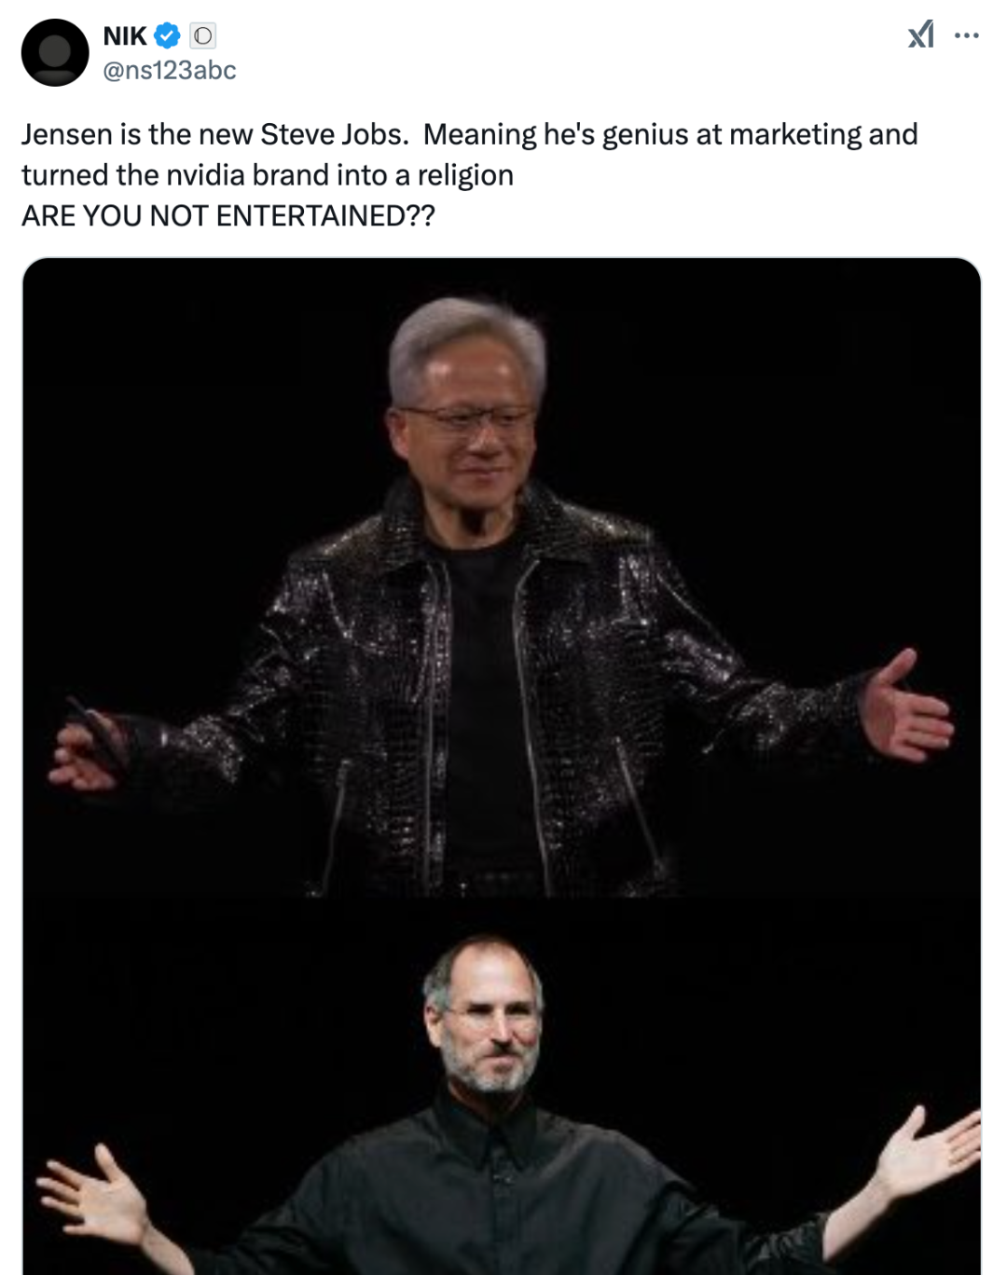Viewport: 1007px width, 1275px height.
Task: Open the bottom photo of man in black shirt
Action: [x=502, y=1087]
